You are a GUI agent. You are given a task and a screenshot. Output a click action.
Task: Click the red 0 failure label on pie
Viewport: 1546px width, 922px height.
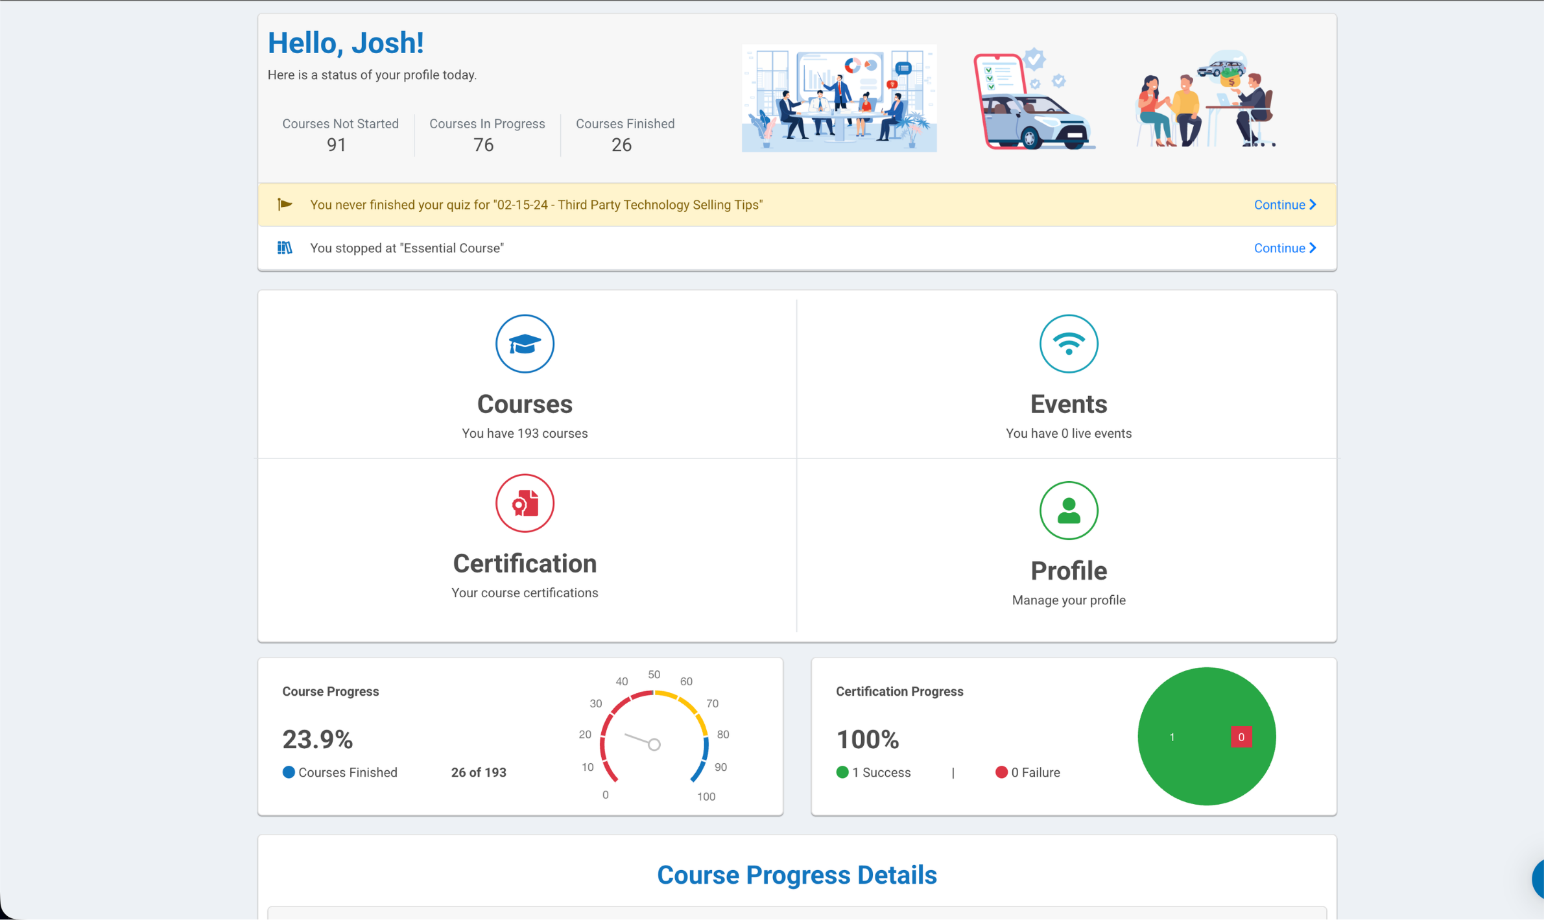1243,738
